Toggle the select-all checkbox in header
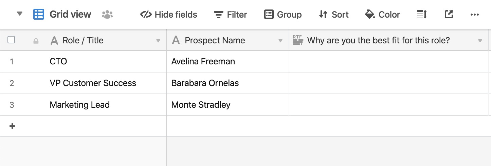491x166 pixels. coord(11,40)
